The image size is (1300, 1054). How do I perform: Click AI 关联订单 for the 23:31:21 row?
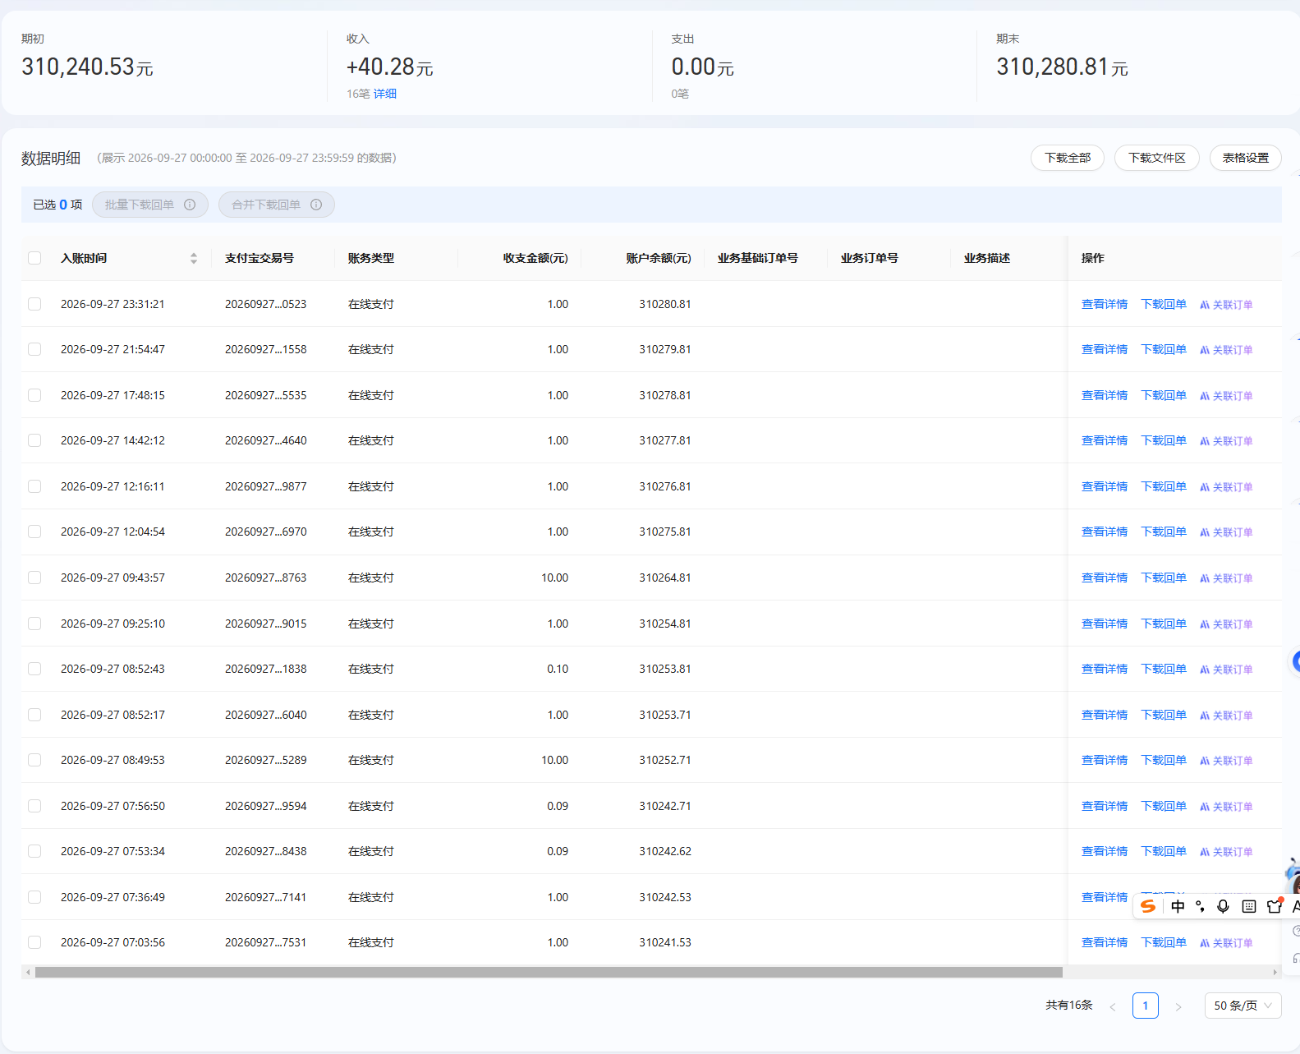tap(1226, 305)
